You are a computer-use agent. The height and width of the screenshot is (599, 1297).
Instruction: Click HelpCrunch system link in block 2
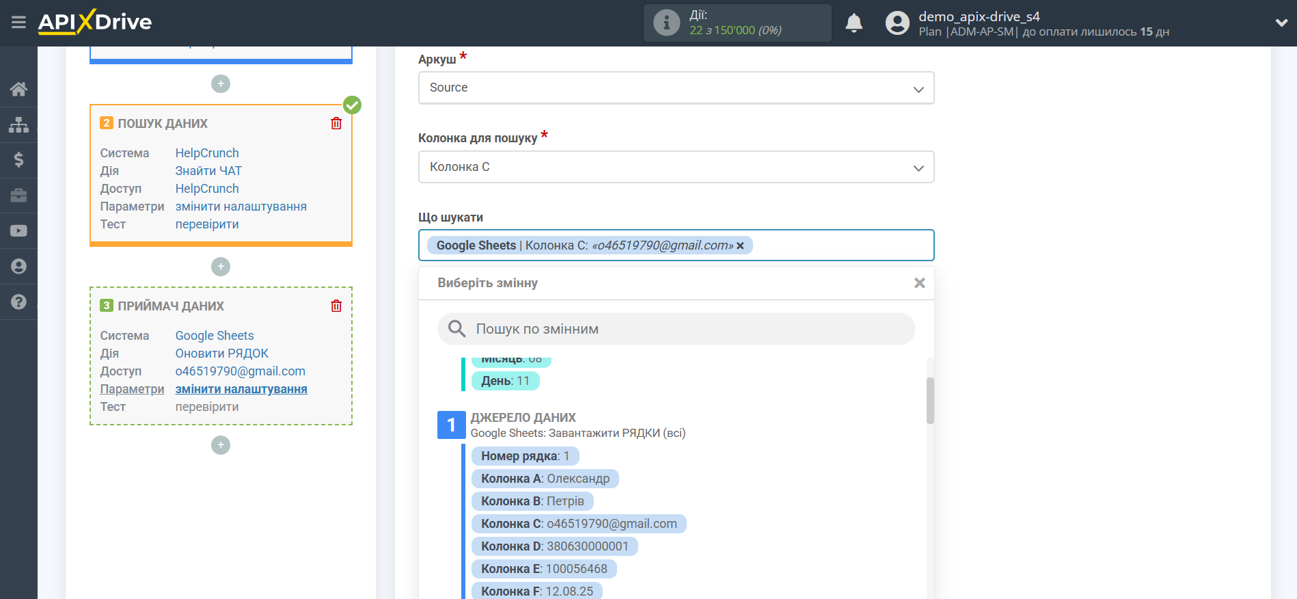coord(207,153)
